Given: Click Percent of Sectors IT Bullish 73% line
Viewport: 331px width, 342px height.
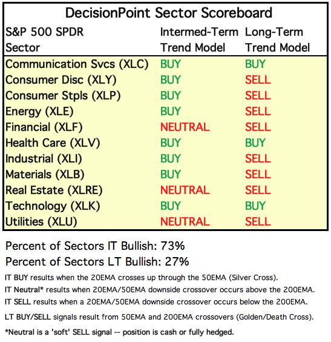Looking at the screenshot, I should 95,246.
